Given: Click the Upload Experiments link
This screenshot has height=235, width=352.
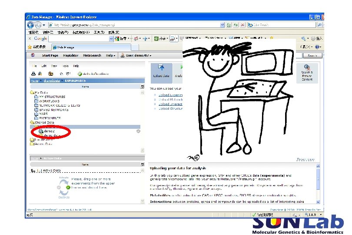Looking at the screenshot, I should [170, 95].
